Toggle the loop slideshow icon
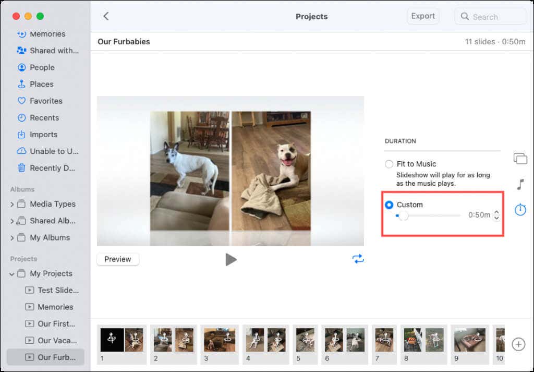 [x=358, y=259]
